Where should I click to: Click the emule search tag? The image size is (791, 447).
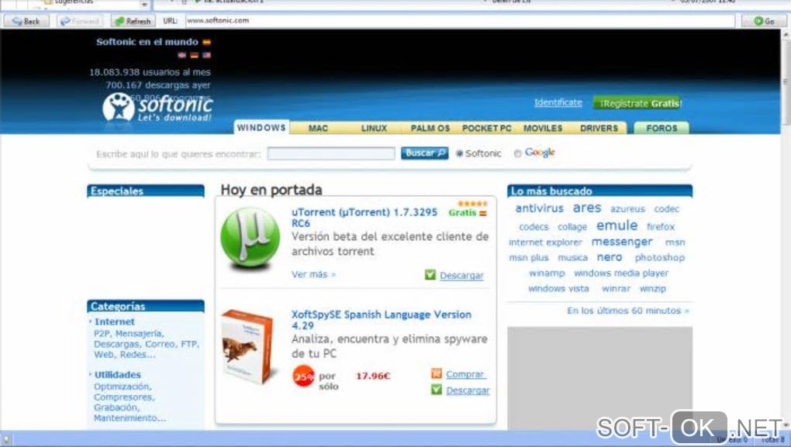tap(617, 225)
